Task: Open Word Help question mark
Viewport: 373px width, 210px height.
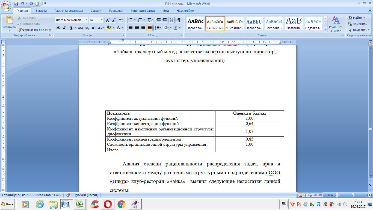Action: click(x=369, y=11)
